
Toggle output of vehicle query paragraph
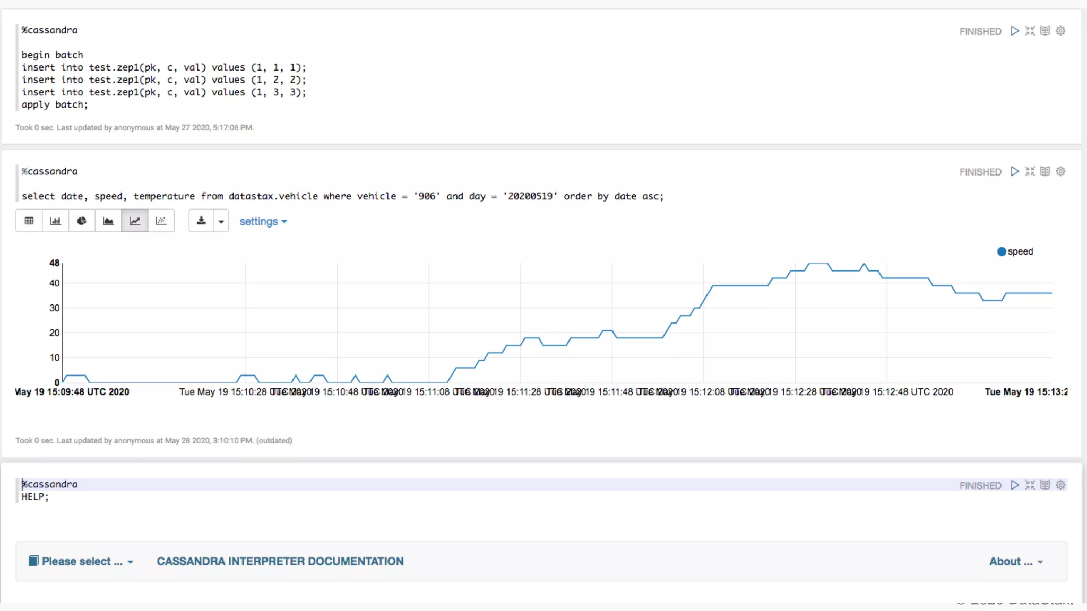click(x=1045, y=171)
